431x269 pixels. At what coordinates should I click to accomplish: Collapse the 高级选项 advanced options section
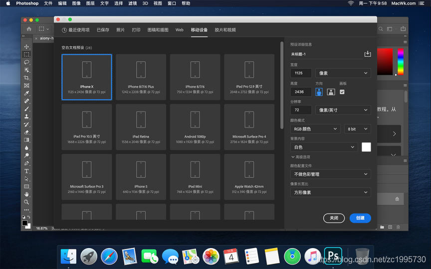point(300,157)
